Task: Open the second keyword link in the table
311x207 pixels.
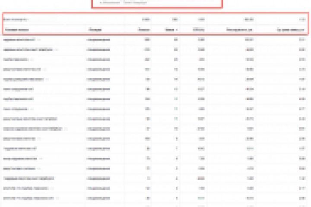Action: pos(28,50)
